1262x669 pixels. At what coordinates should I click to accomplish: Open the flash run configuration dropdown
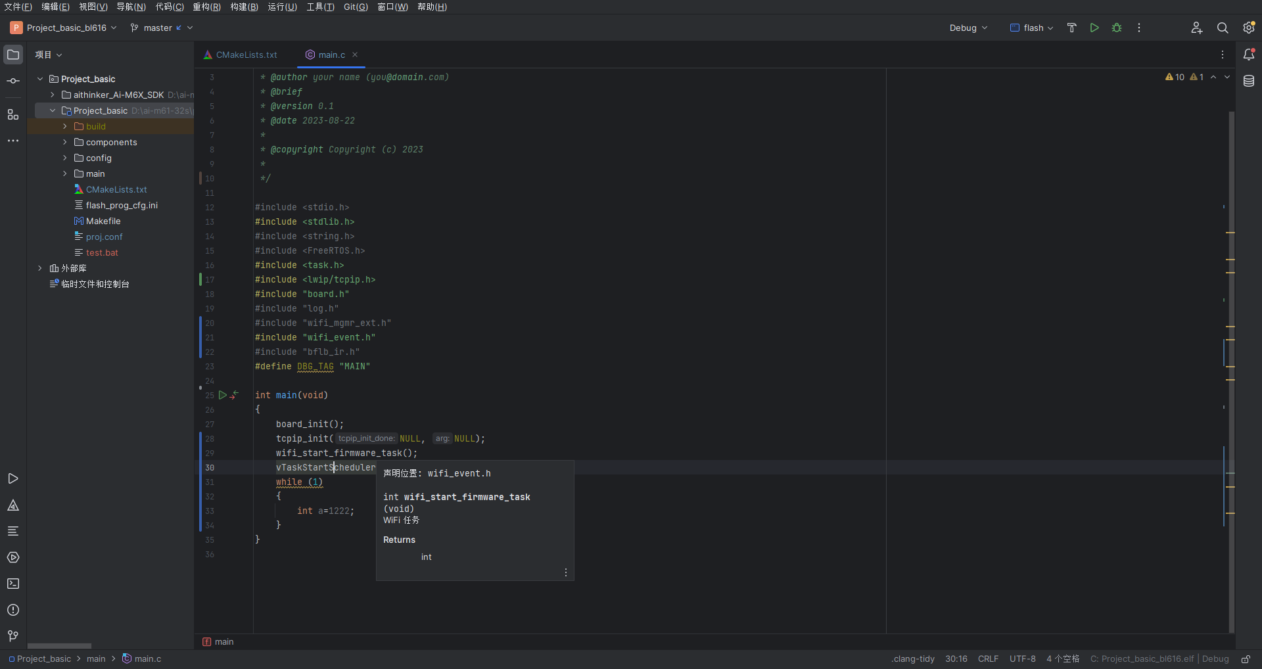[x=1031, y=28]
